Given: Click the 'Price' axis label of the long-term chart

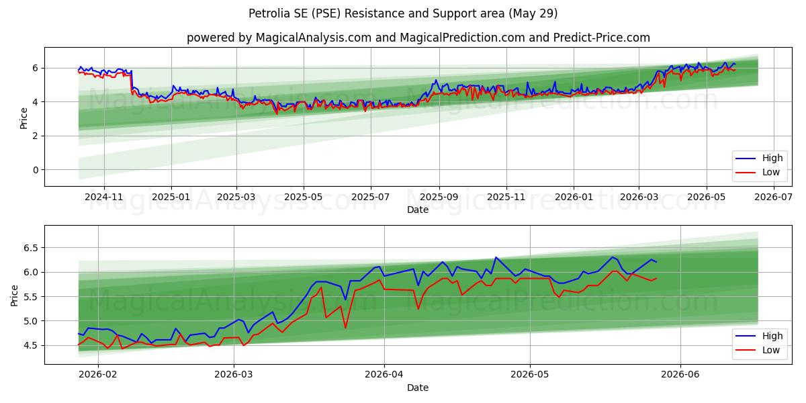Looking at the screenshot, I should coord(24,119).
